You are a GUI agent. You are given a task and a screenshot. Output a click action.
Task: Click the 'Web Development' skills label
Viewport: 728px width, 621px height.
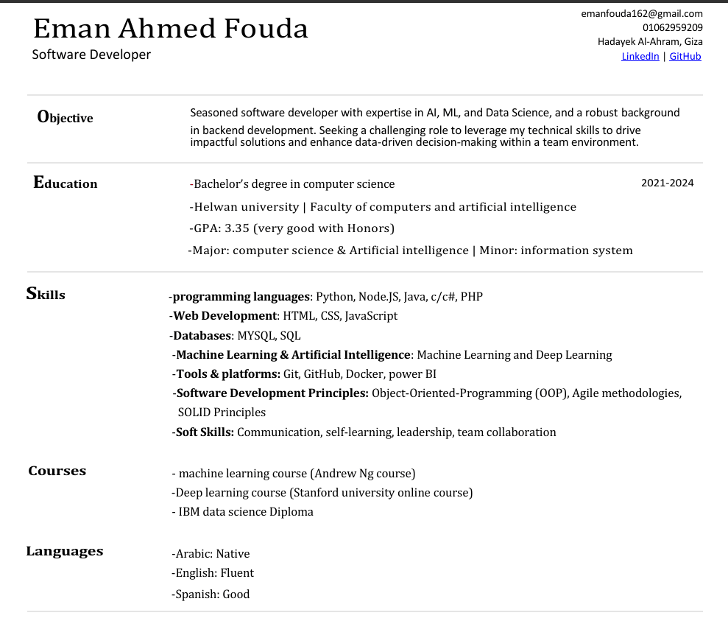coord(225,316)
